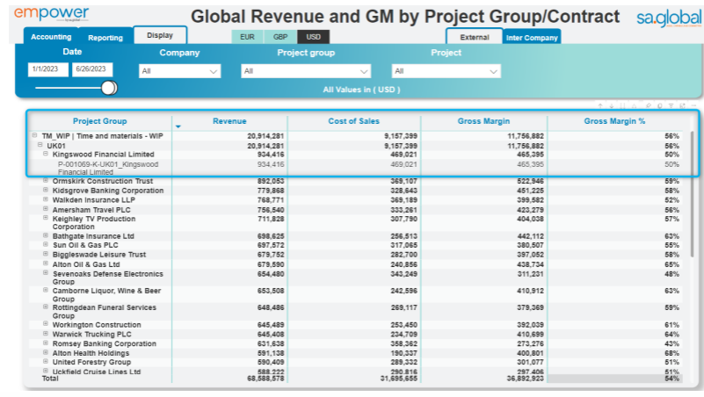This screenshot has width=704, height=397.
Task: Click Romsey Banking cost of sales 358,362
Action: click(x=403, y=343)
